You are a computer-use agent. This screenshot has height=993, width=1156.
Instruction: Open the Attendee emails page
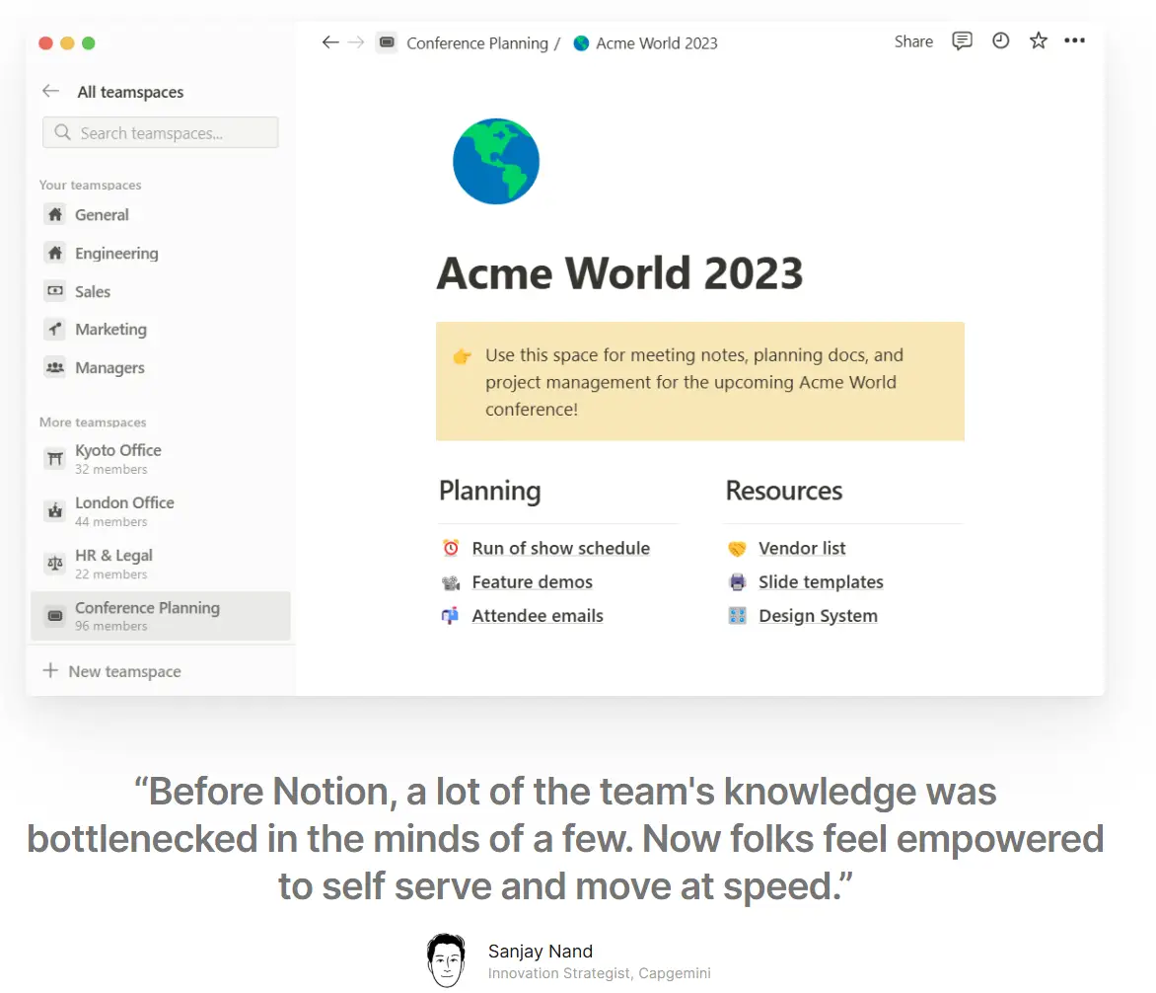[538, 615]
